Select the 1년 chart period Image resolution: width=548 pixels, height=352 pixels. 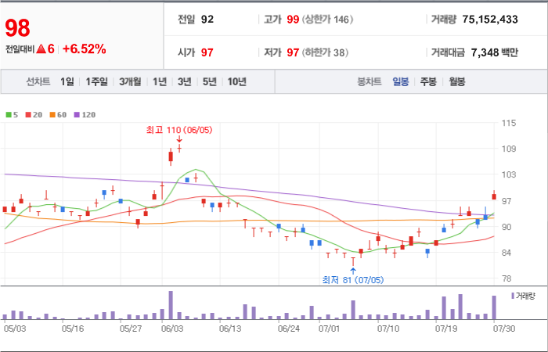coord(160,81)
